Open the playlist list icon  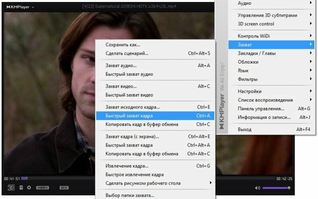tap(21, 187)
